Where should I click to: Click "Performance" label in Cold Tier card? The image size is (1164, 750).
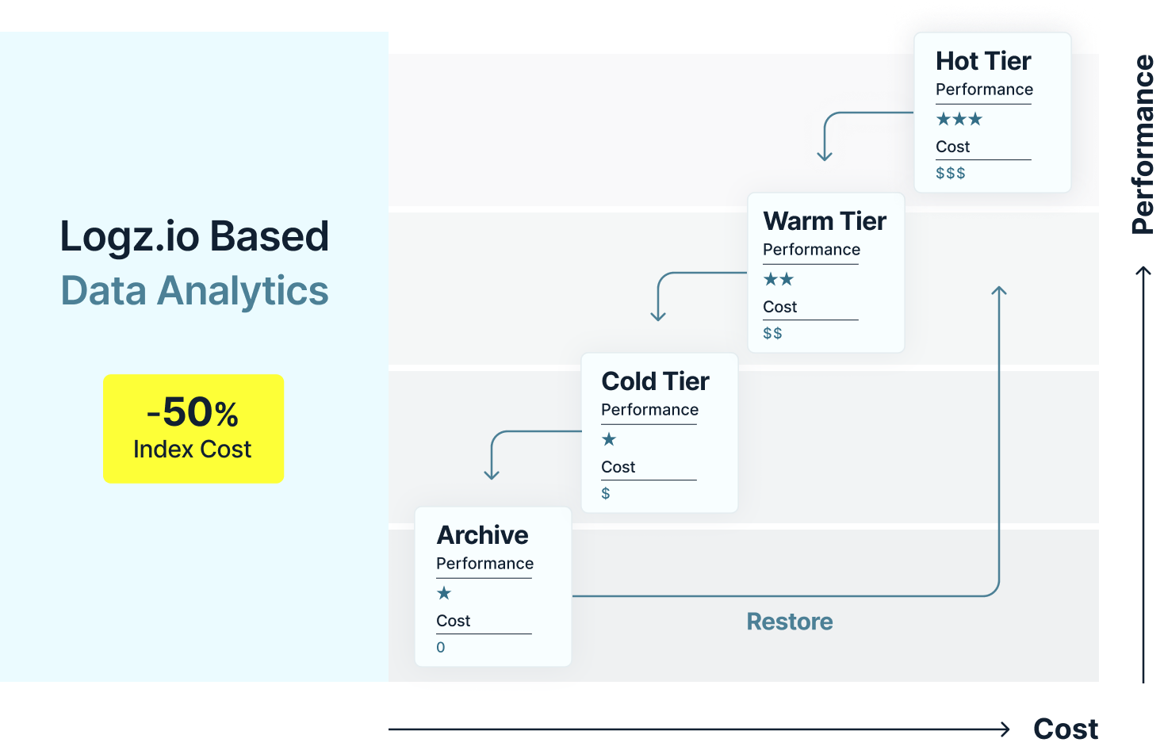point(649,410)
